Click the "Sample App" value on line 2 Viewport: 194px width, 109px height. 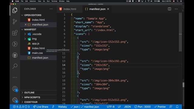[96, 18]
